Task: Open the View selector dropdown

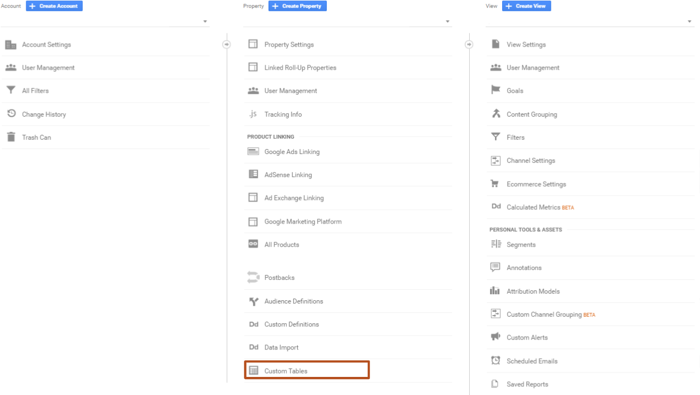Action: click(690, 22)
